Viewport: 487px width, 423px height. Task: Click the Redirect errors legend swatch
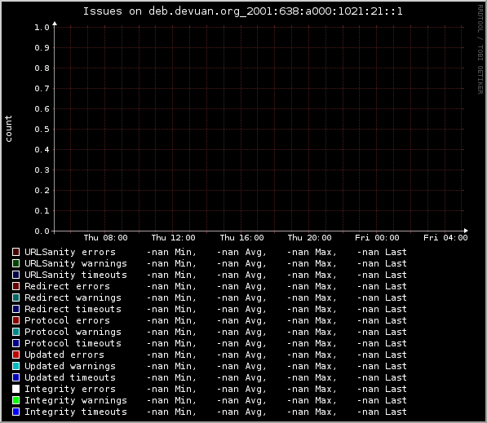[x=15, y=286]
